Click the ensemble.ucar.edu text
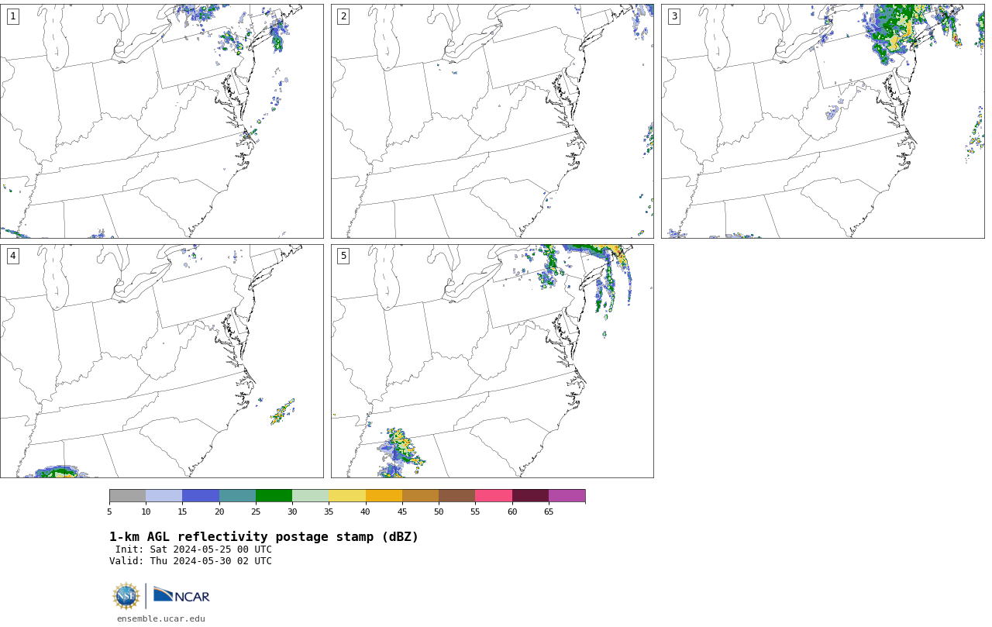The height and width of the screenshot is (627, 992). 161,619
